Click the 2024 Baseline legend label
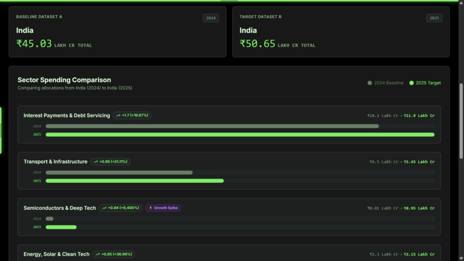The image size is (464, 261). coord(389,83)
